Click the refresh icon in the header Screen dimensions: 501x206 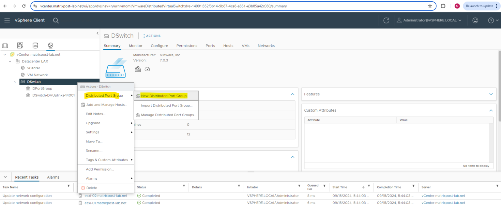pos(386,20)
